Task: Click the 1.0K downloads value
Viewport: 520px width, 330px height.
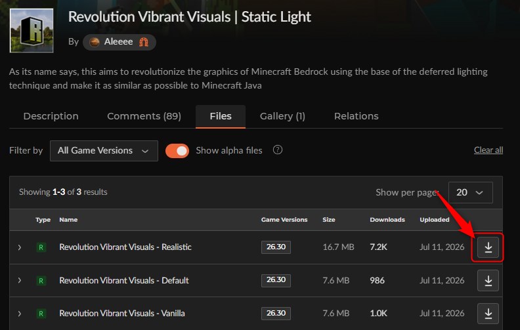Action: 378,314
